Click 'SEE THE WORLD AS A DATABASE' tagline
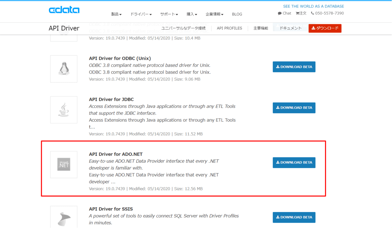 [x=314, y=6]
